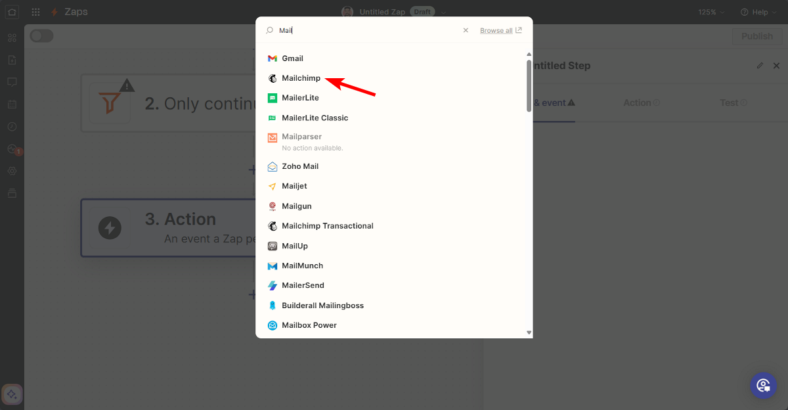The image size is (788, 410).
Task: Open the apps grid menu
Action: 35,12
